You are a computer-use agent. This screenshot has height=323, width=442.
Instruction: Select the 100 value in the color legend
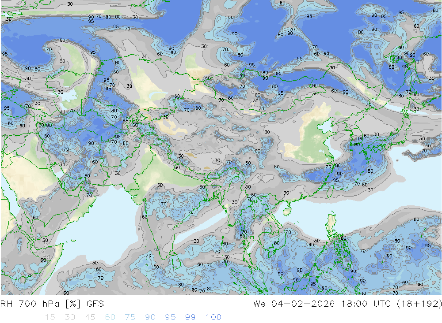click(x=213, y=317)
